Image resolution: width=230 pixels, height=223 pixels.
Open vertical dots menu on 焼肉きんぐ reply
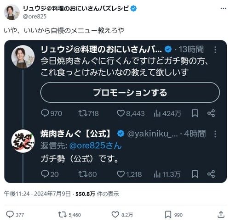pyautogui.click(x=215, y=134)
